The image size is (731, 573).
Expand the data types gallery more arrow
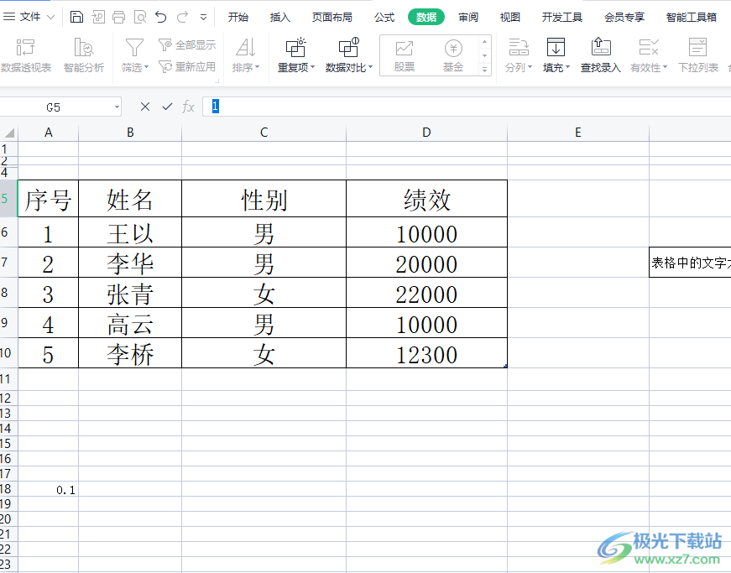(485, 70)
